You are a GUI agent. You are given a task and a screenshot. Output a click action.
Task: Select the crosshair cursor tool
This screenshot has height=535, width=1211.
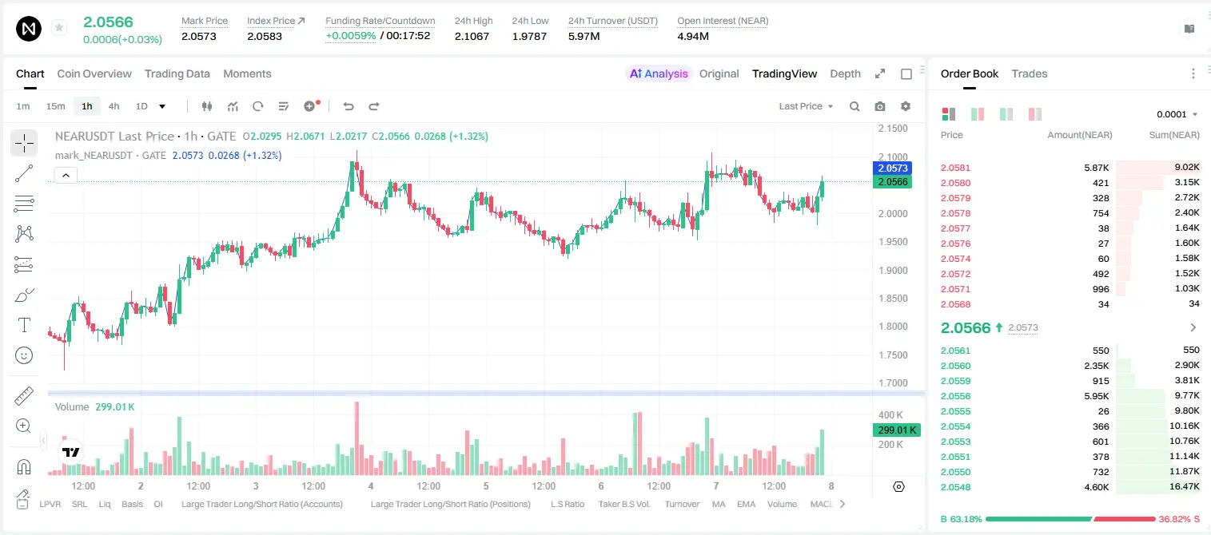[x=24, y=144]
